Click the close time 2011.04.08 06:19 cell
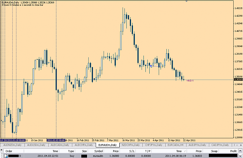Image resolution: width=243 pixels, height=158 pixels. (176, 156)
